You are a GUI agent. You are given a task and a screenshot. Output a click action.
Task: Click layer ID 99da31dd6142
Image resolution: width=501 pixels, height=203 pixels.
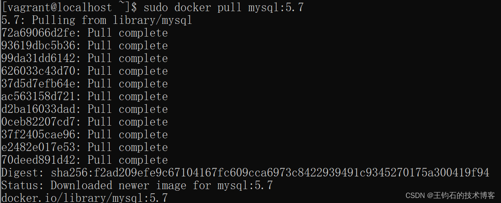tap(40, 58)
